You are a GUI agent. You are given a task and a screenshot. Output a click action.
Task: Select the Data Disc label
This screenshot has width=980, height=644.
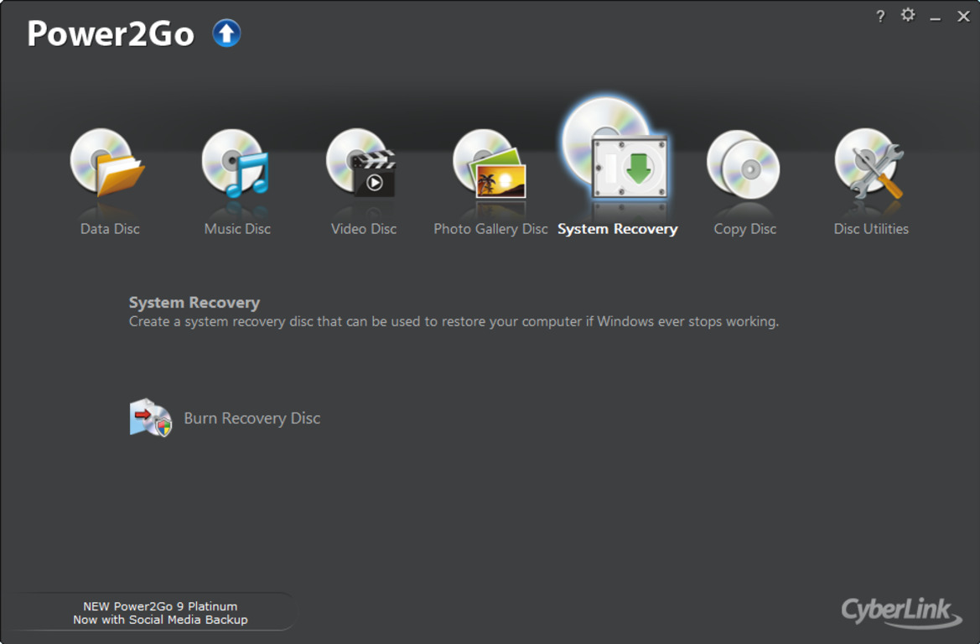point(110,229)
